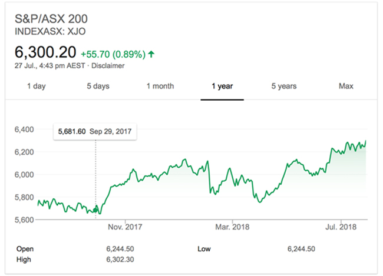Click the +55.70 (0.89%) change value
Image resolution: width=383 pixels, height=276 pixels.
coord(113,54)
